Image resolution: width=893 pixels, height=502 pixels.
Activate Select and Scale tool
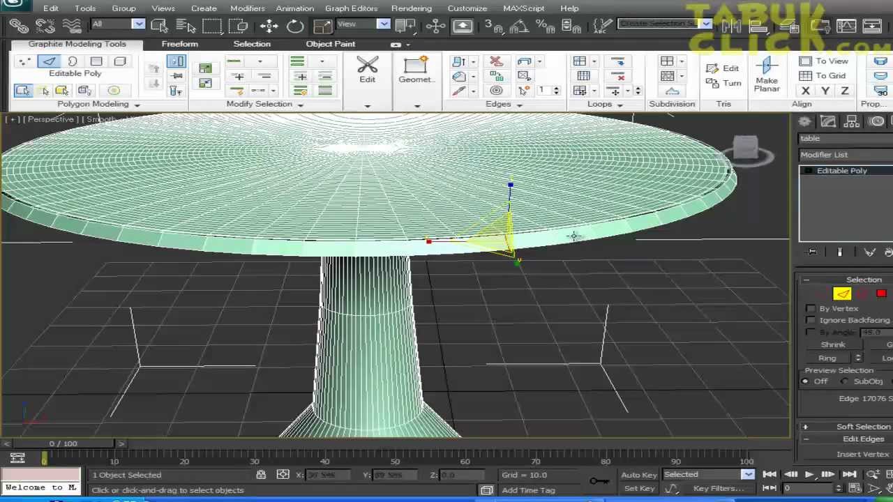coord(322,26)
